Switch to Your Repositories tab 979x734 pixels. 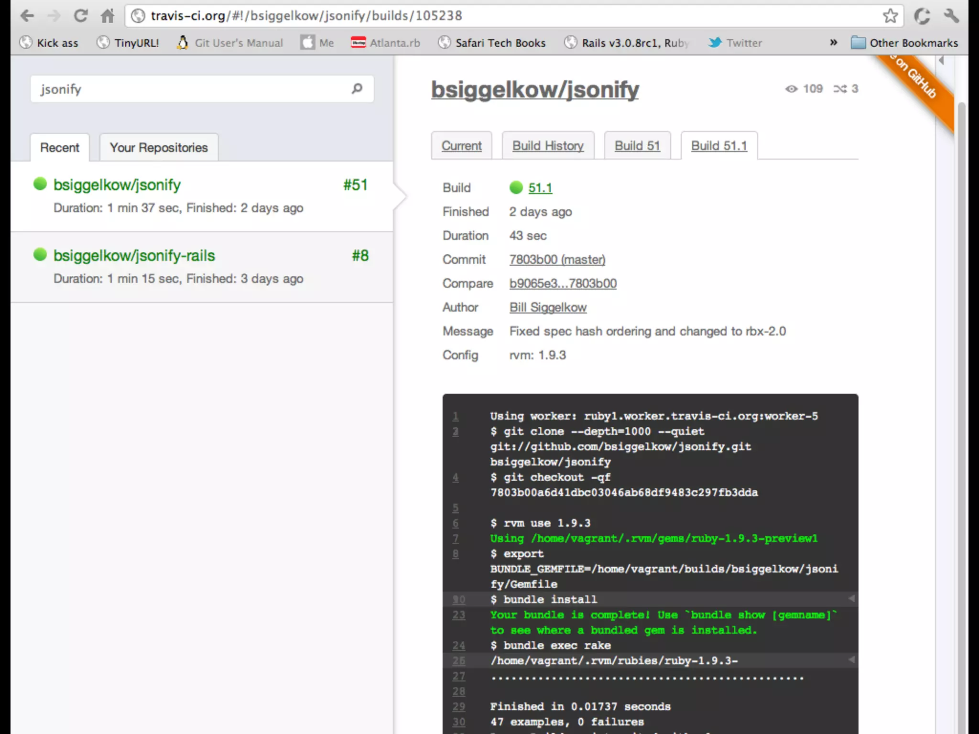pos(159,148)
